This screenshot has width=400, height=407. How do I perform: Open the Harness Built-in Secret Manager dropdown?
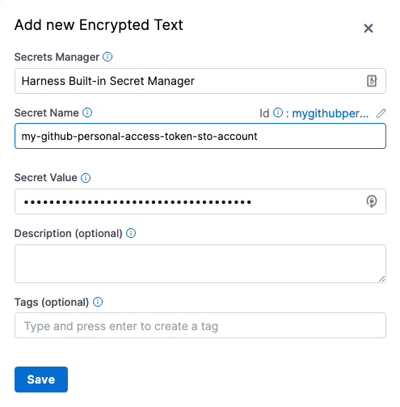pyautogui.click(x=200, y=81)
